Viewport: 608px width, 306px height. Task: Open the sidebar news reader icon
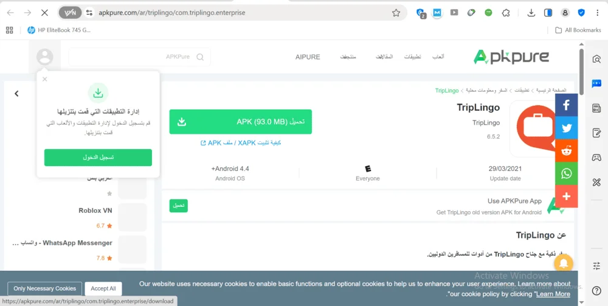click(x=596, y=108)
